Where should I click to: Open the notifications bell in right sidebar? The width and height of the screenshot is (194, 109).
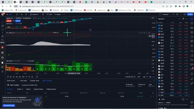(192, 73)
